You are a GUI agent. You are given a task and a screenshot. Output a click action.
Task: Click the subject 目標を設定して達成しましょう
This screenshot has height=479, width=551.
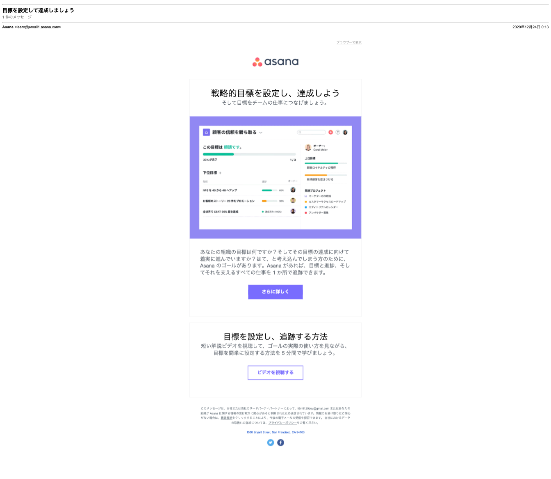(x=38, y=10)
